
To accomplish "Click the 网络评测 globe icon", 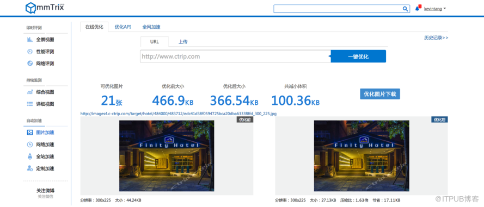I will [x=30, y=64].
